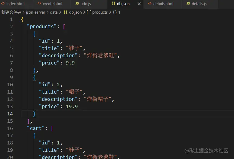Open the 新建文件夹 breadcrumb

(11, 12)
